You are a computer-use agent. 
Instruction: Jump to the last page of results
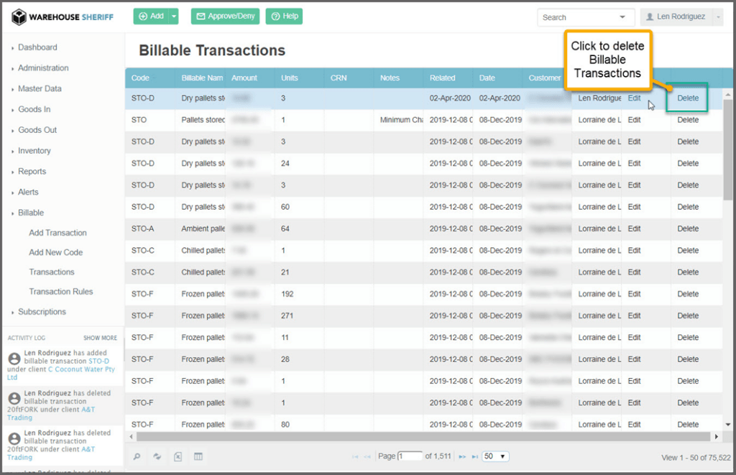click(474, 456)
